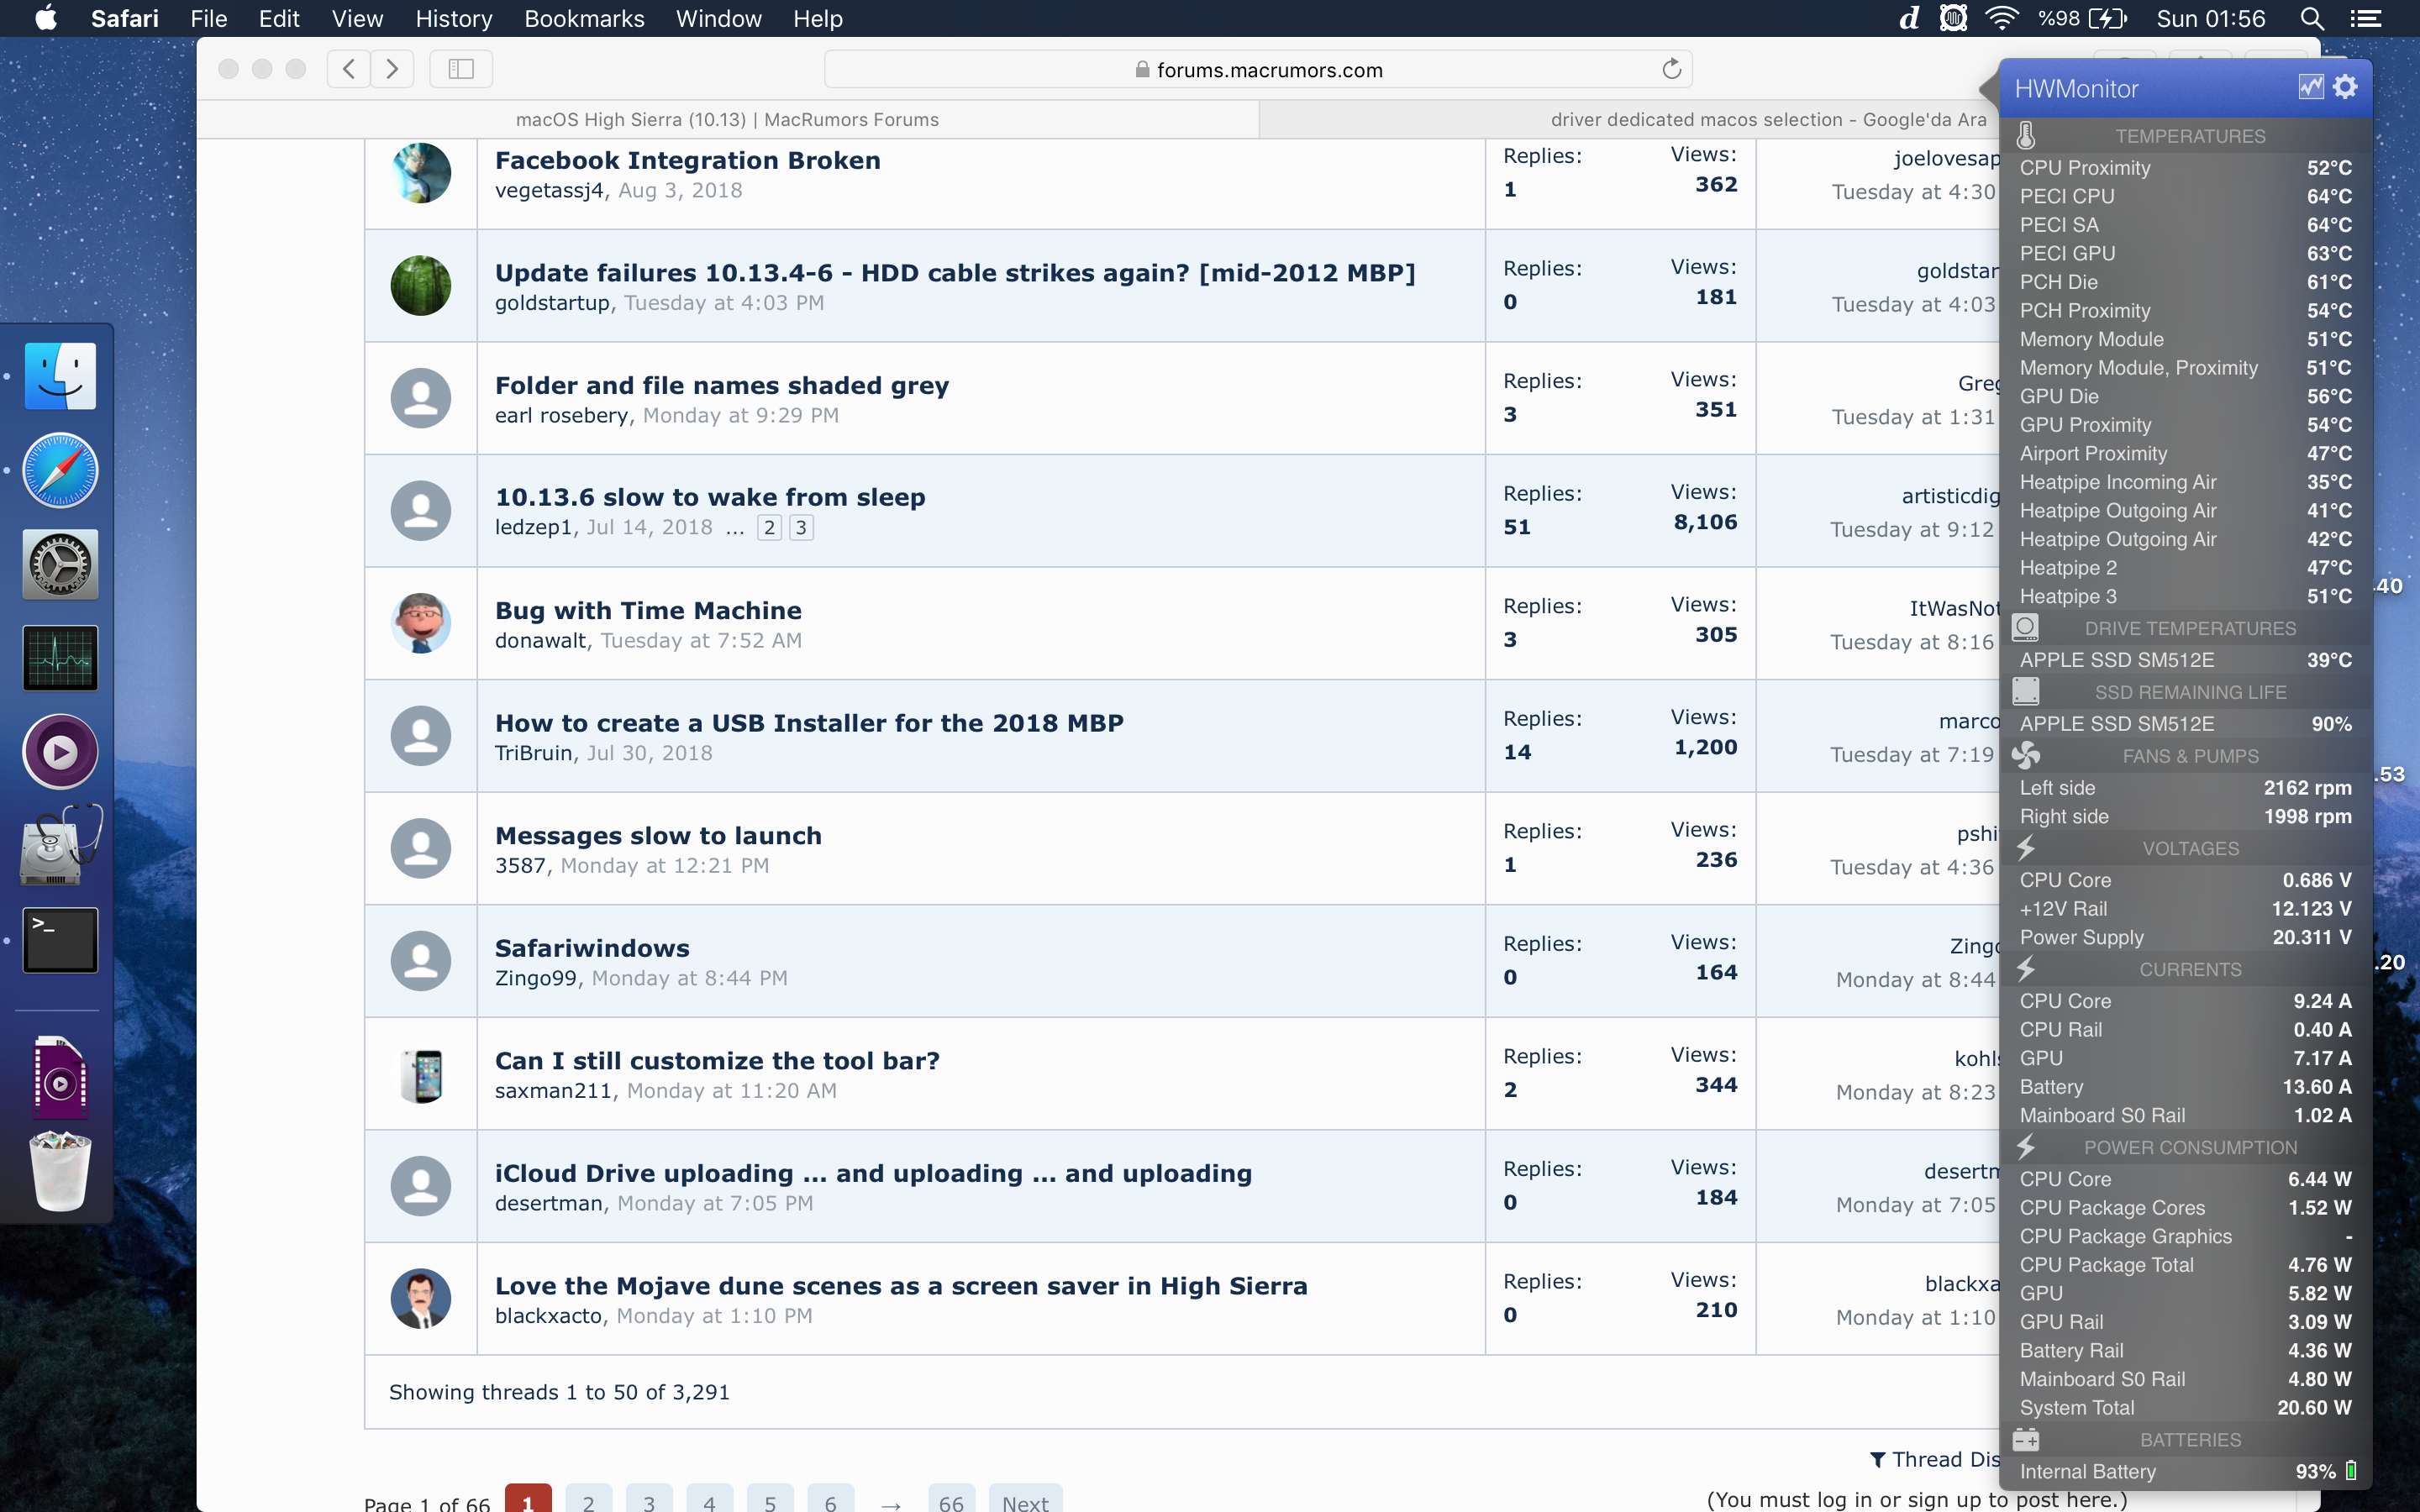Open the Window menu
This screenshot has height=1512, width=2420.
tap(718, 18)
